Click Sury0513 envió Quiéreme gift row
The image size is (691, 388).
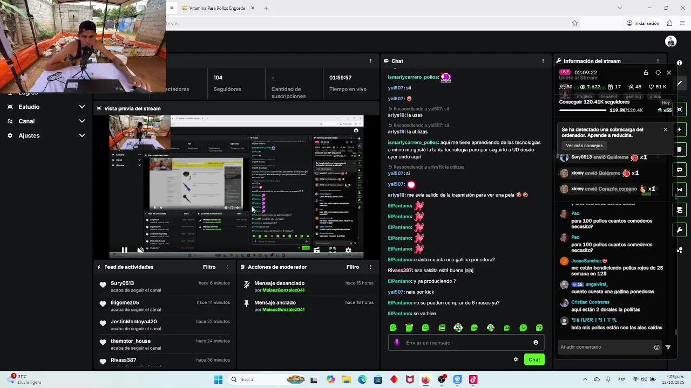click(x=602, y=157)
